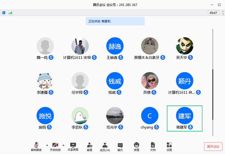Select 李忠秋 white duck avatar
Screen dimensions: 225x154
click(x=80, y=116)
